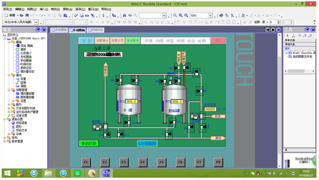Select the 水罐 level field 000.0
Screen dimensions: 319x180
(x=131, y=101)
